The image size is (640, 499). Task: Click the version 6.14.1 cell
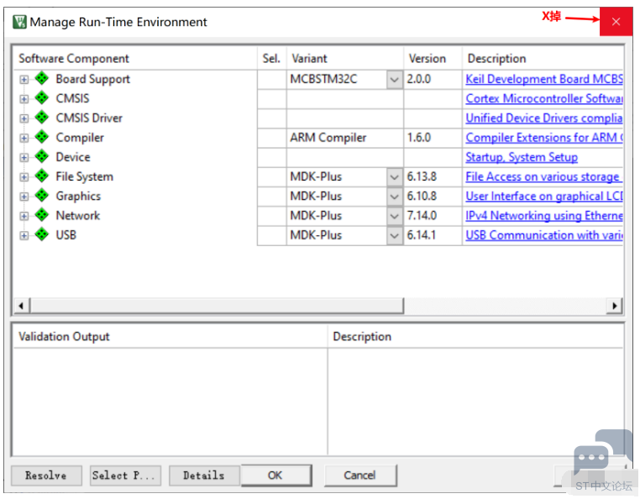coord(433,235)
